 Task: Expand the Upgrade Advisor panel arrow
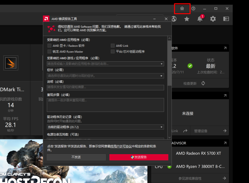tap(225, 143)
